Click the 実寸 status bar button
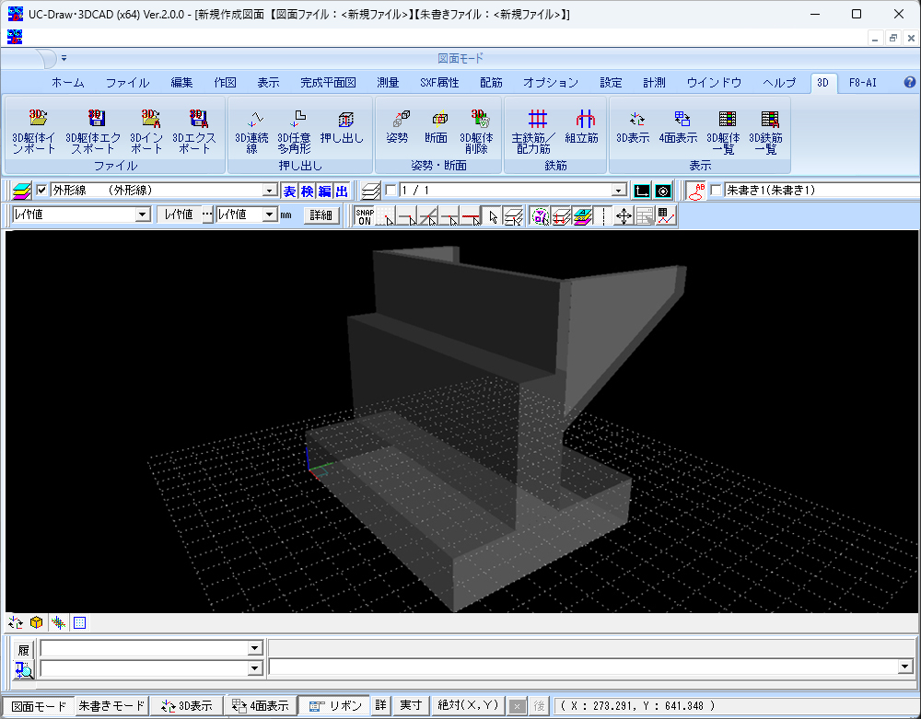 pos(411,705)
